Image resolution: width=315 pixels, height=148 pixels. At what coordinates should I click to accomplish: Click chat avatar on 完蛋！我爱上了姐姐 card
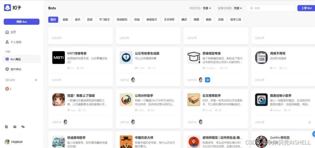pos(65,122)
